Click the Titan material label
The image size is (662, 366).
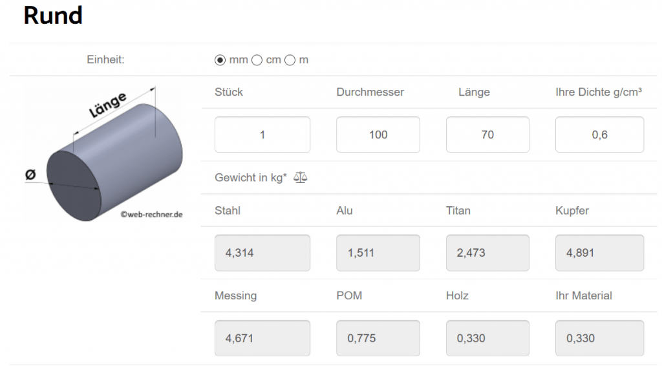click(458, 211)
